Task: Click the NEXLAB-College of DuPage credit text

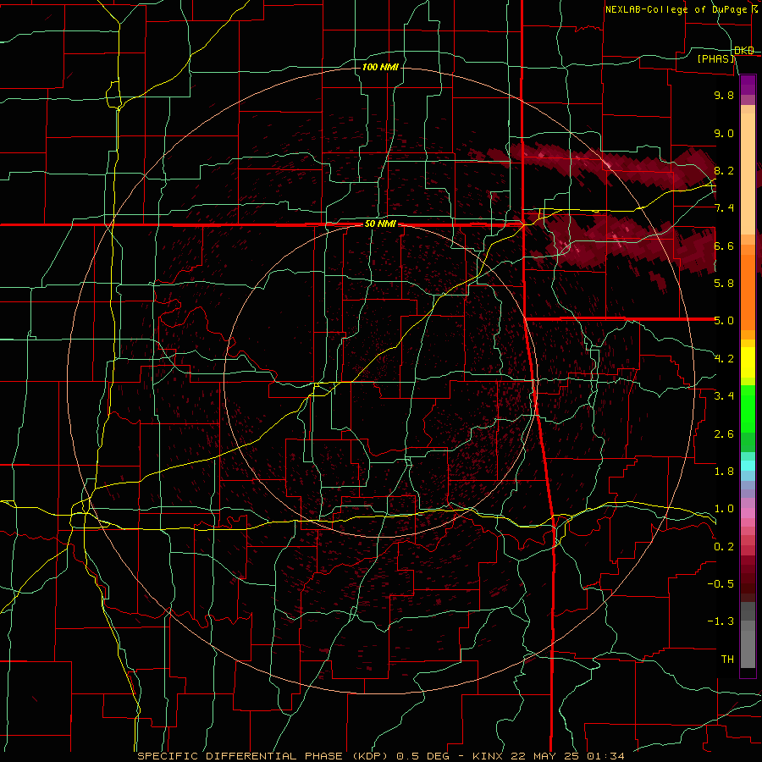Action: (x=676, y=9)
